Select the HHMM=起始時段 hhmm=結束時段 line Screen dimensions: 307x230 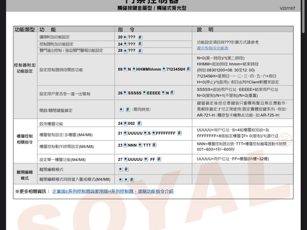pyautogui.click(x=228, y=64)
